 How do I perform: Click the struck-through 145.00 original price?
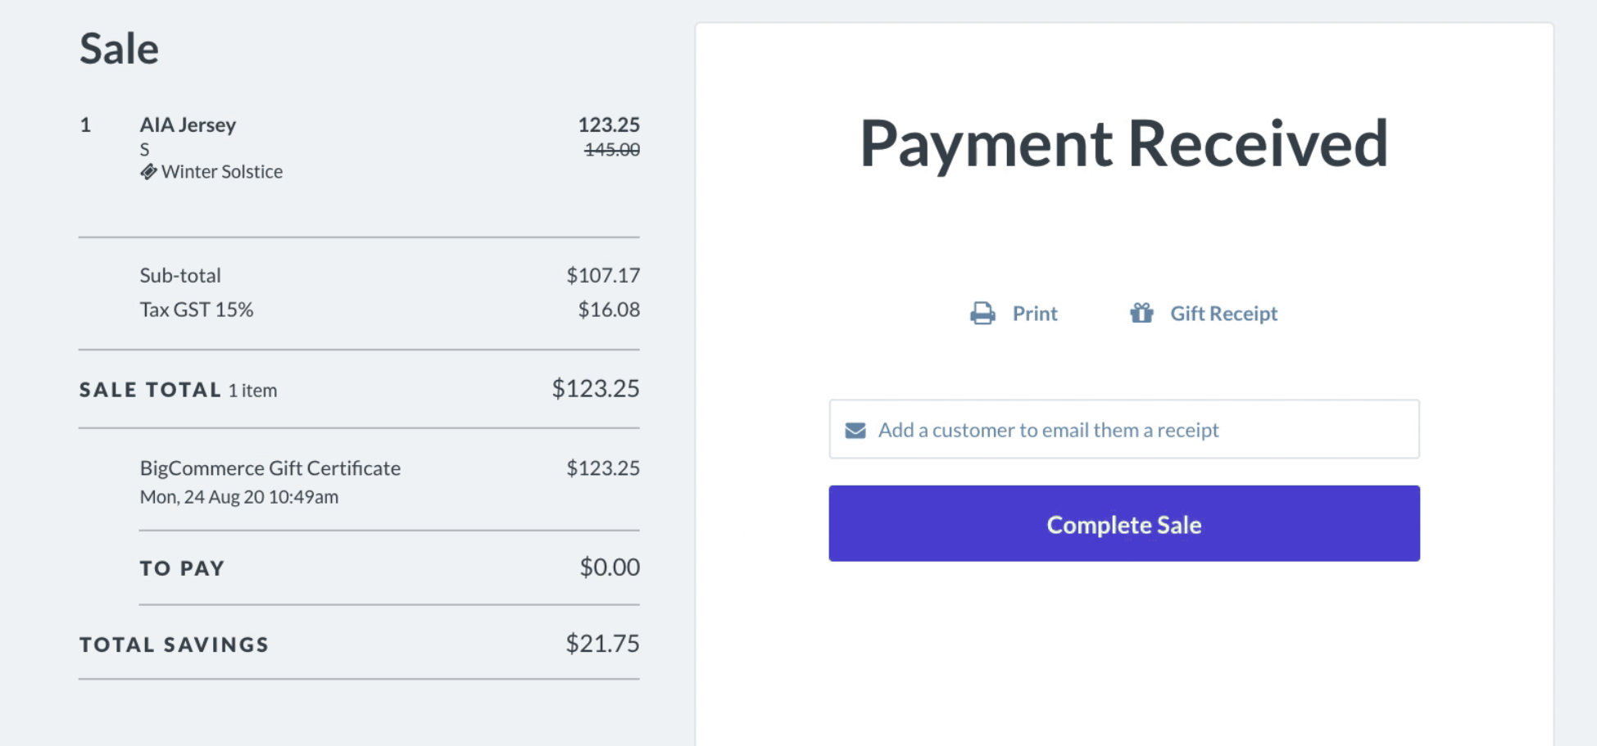(x=611, y=150)
